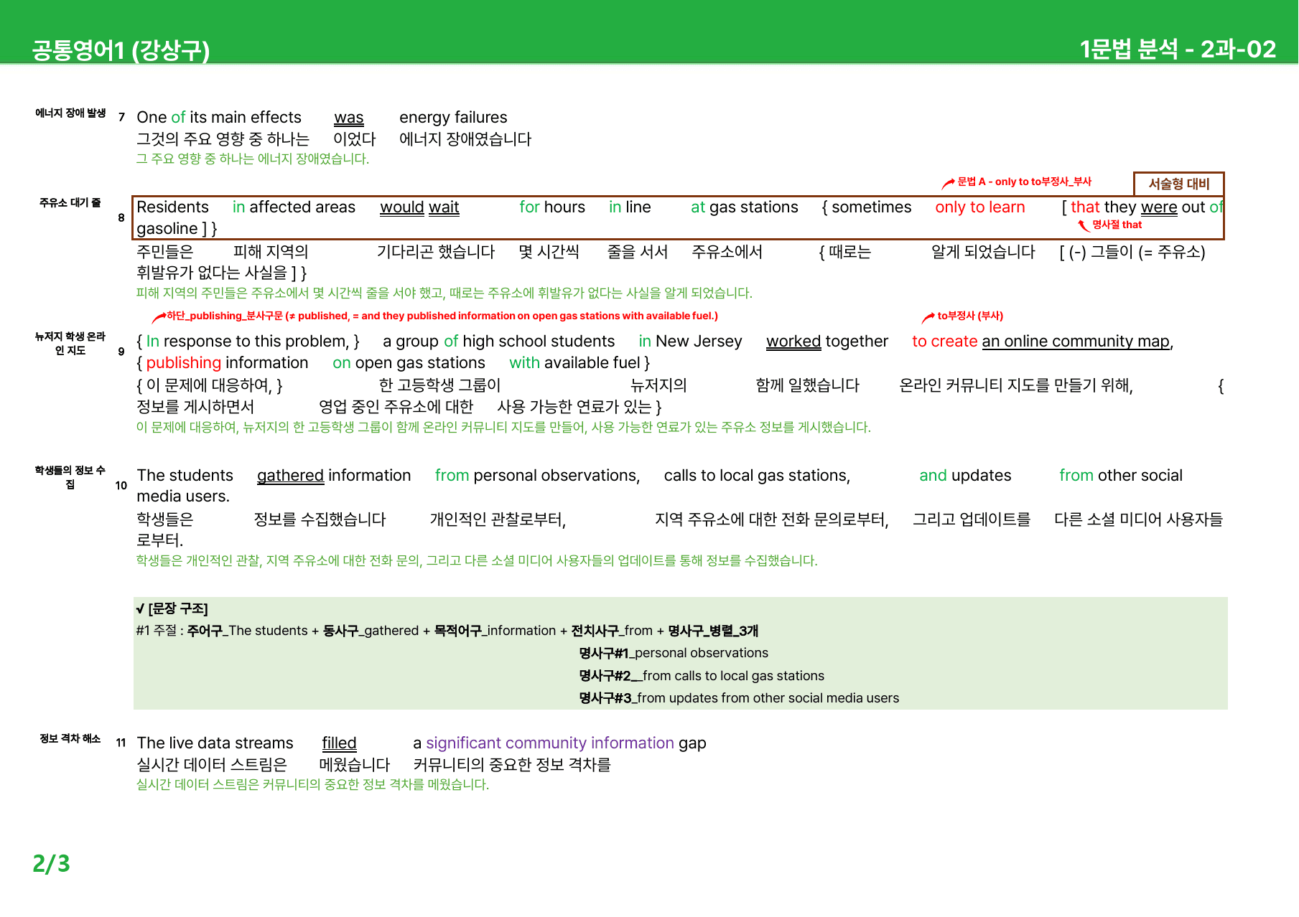Click the phrase 'with available fuel'

(574, 363)
